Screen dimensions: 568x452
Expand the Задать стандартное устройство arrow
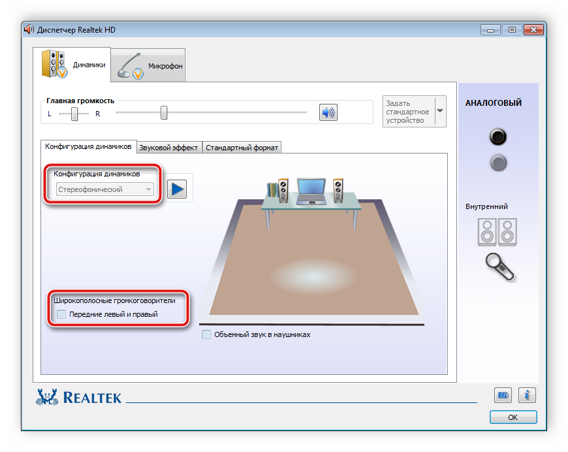pyautogui.click(x=440, y=111)
